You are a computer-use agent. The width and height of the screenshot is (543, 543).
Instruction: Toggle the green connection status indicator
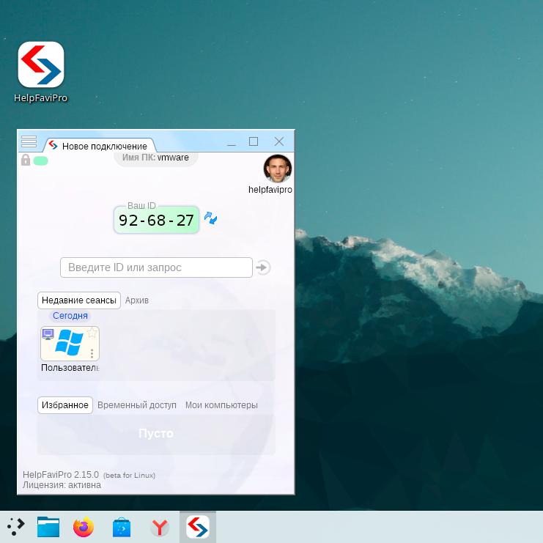pos(41,161)
